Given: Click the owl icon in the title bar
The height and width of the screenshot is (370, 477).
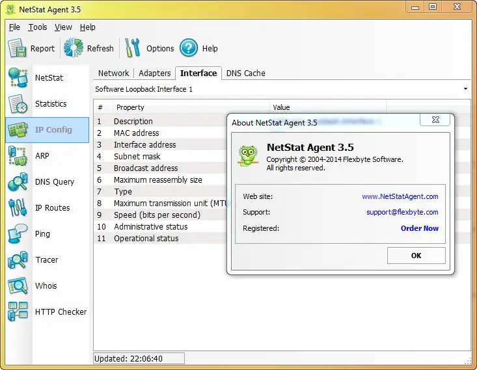Looking at the screenshot, I should click(x=10, y=9).
